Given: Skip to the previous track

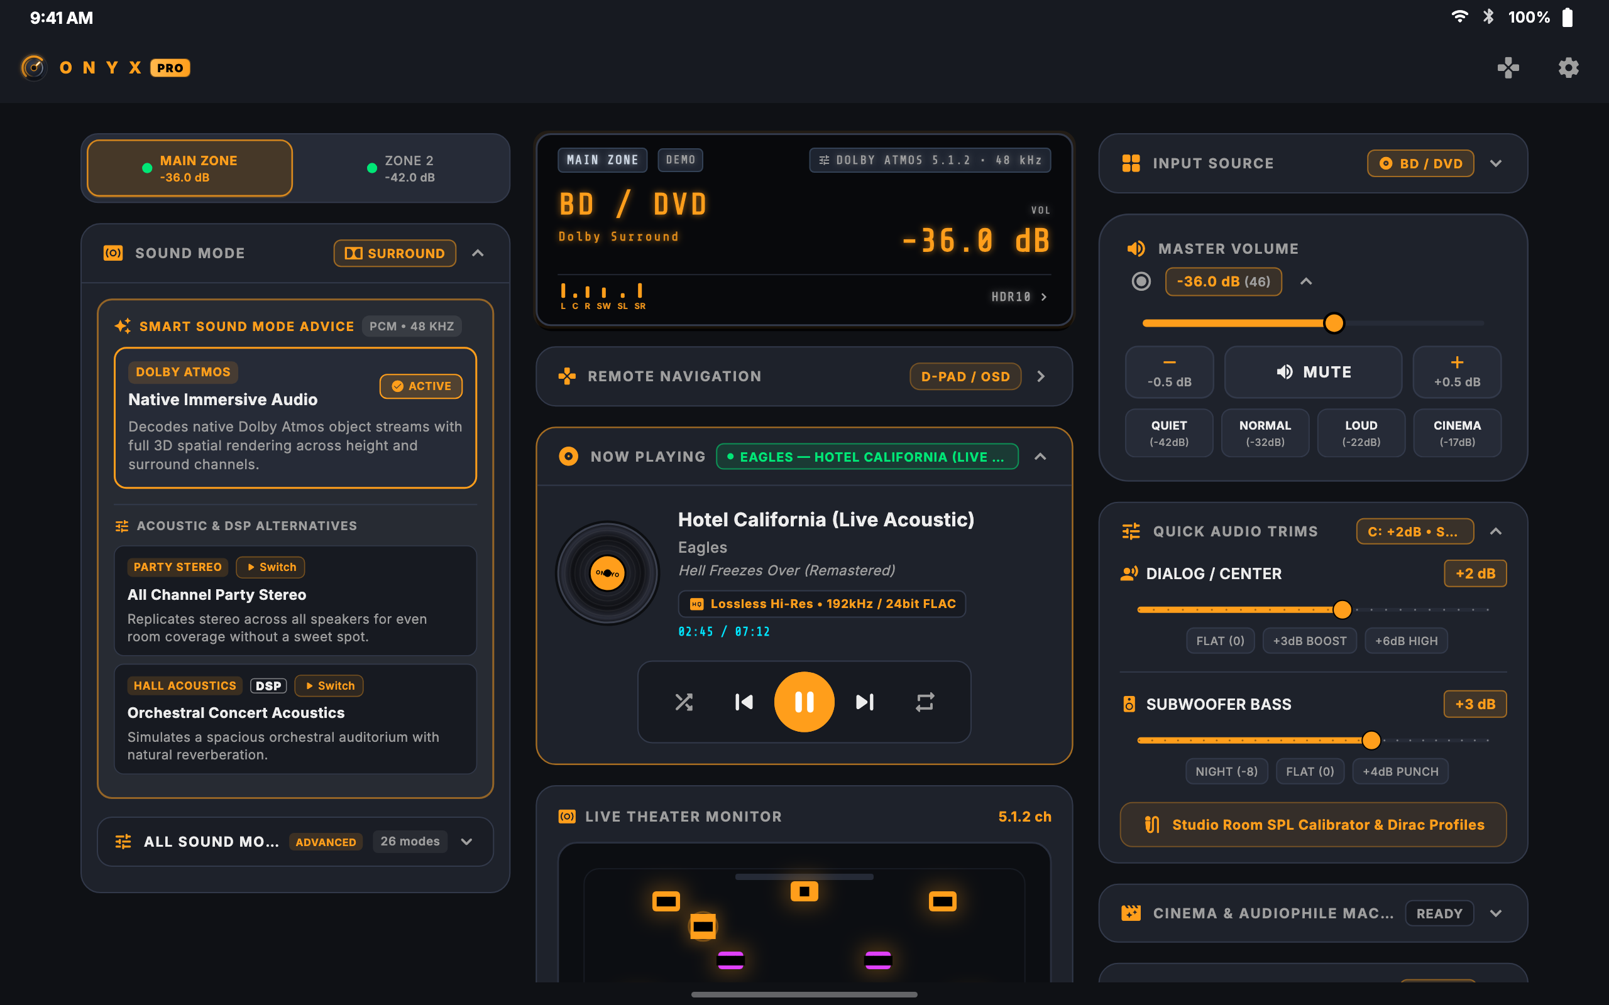Looking at the screenshot, I should 744,702.
